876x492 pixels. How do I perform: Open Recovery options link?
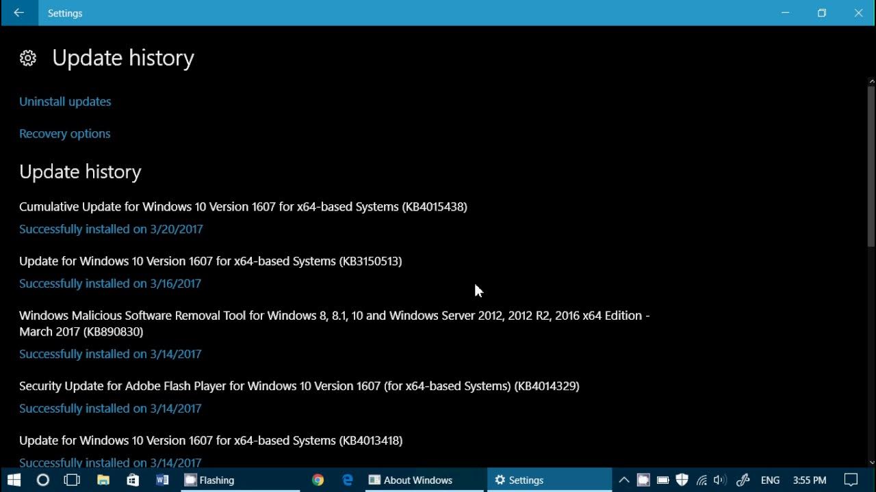pos(64,133)
